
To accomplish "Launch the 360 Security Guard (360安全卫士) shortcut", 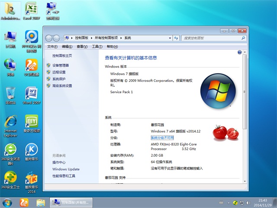I will click(x=10, y=180).
